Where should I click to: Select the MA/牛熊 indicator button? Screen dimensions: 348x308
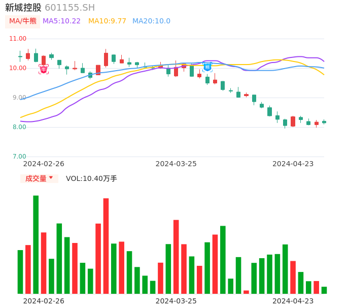[x=23, y=21]
